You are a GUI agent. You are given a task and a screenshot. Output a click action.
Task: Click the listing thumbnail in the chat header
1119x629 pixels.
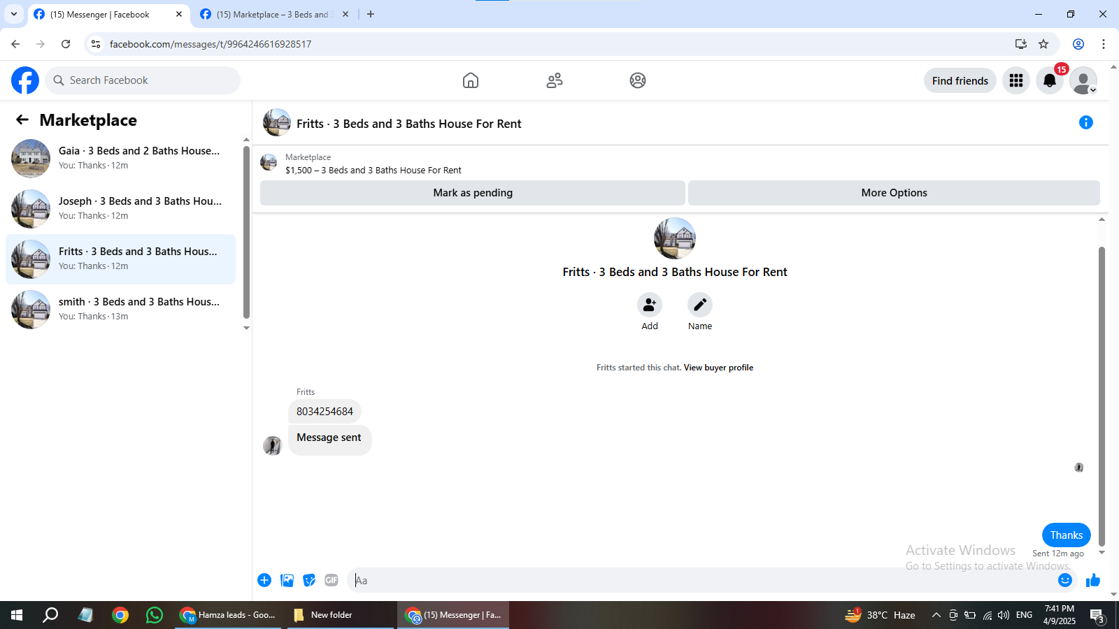[x=277, y=122]
